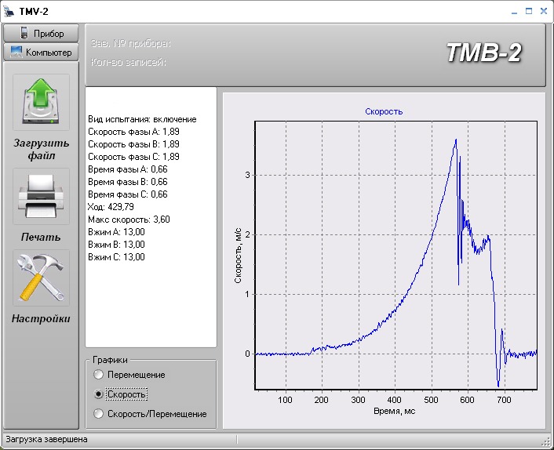Click the resize grip in the status bar corner

point(547,443)
